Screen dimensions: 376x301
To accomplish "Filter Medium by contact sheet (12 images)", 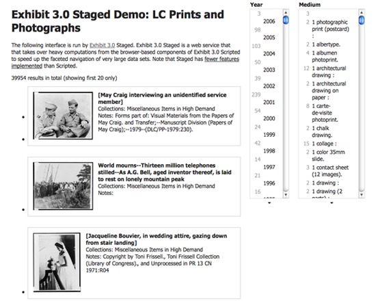I will click(x=330, y=171).
